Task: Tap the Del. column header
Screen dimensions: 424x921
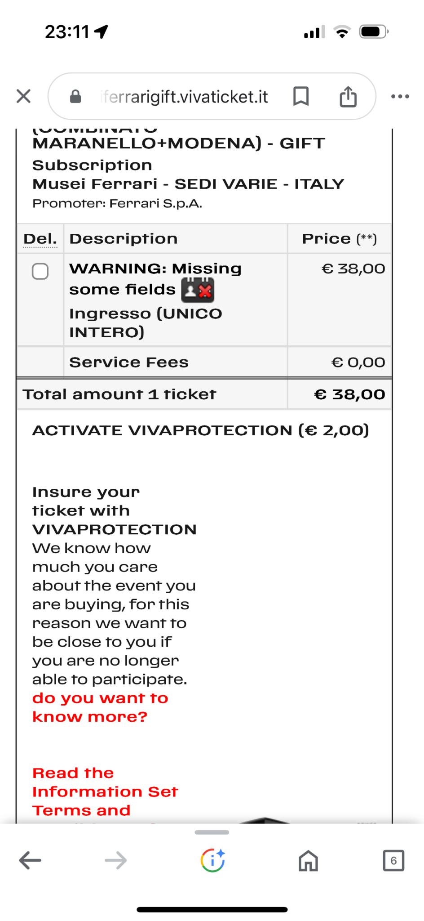Action: coord(40,239)
